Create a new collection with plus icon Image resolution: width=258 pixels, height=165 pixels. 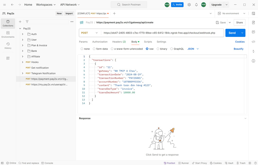point(20,22)
